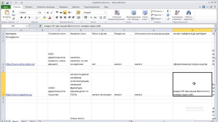Image resolution: width=218 pixels, height=122 pixels.
Task: Toggle align text left
Action: [57, 17]
